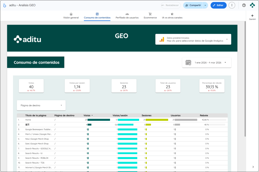Open the Página de destino dropdown filter
Viewport: 259px width, 172px height.
pyautogui.click(x=41, y=105)
